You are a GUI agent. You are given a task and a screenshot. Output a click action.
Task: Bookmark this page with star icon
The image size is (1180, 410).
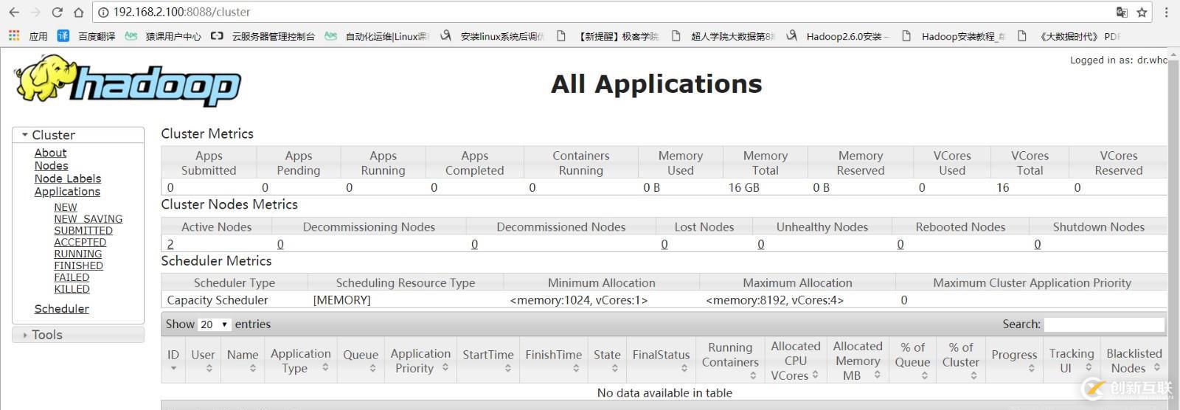[x=1142, y=12]
